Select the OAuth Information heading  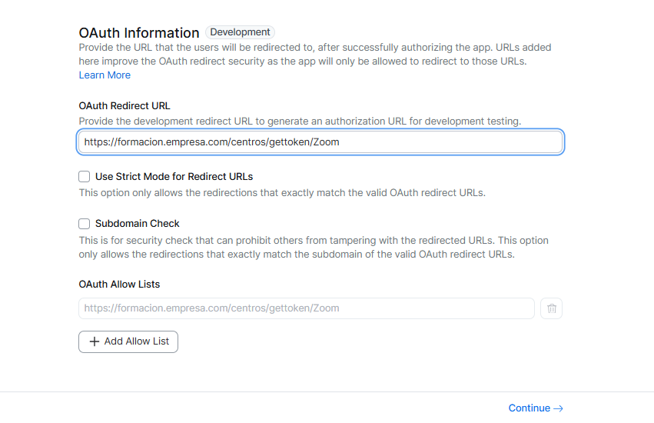coord(139,33)
